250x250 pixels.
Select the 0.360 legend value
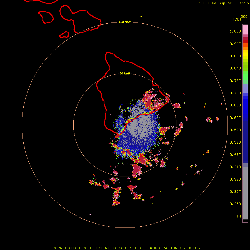[235, 179]
